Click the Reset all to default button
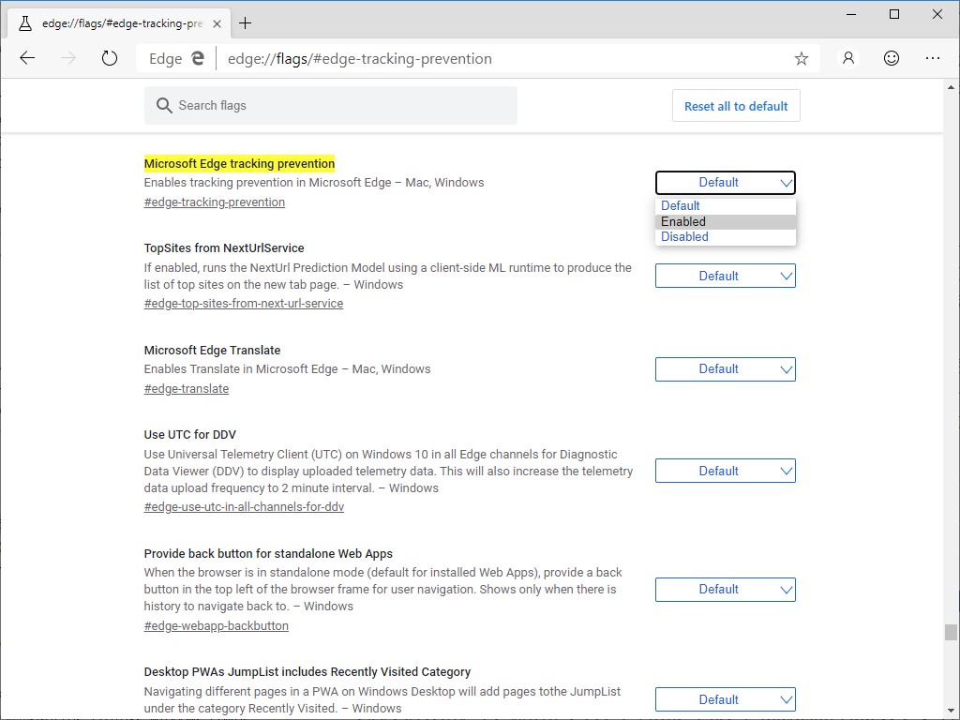 (736, 105)
